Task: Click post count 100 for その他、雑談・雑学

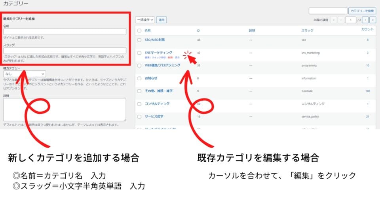Action: coord(368,91)
